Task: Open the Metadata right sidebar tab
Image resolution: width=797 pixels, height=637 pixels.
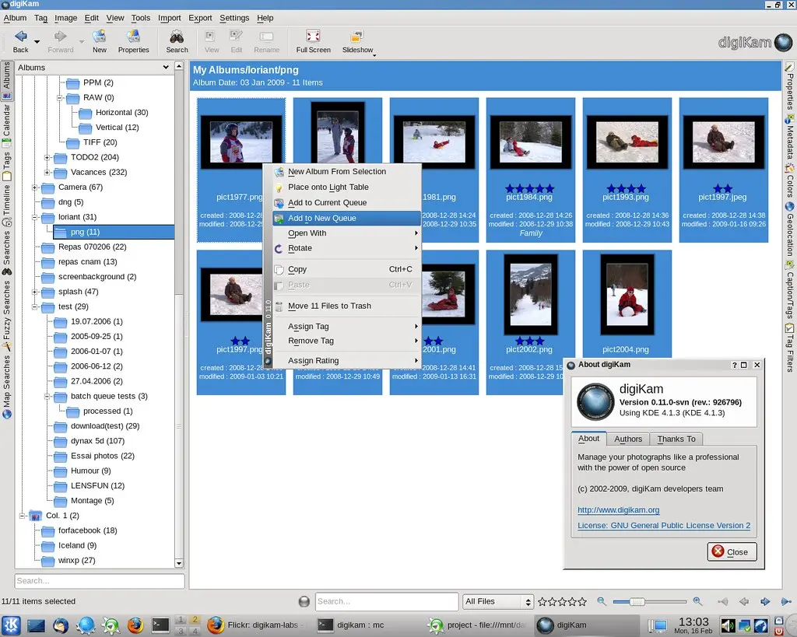Action: click(x=789, y=138)
